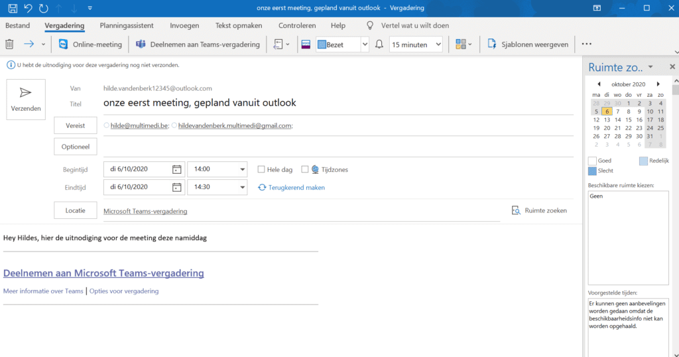Click the show-as stripe icon
Image resolution: width=679 pixels, height=357 pixels.
306,44
